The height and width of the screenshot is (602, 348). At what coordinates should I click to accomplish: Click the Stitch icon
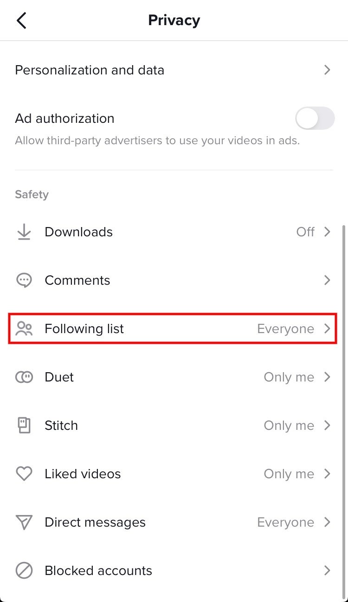tap(24, 426)
